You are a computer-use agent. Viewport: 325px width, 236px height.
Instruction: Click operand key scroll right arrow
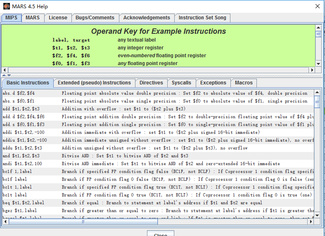coord(312,70)
